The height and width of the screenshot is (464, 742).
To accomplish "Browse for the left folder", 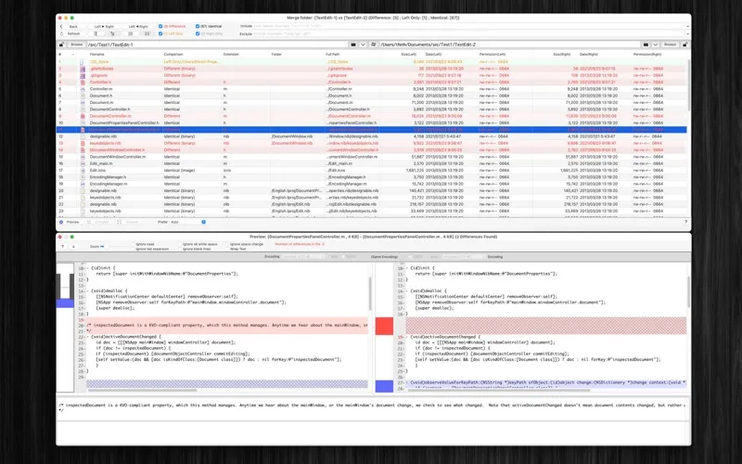I will tap(76, 45).
